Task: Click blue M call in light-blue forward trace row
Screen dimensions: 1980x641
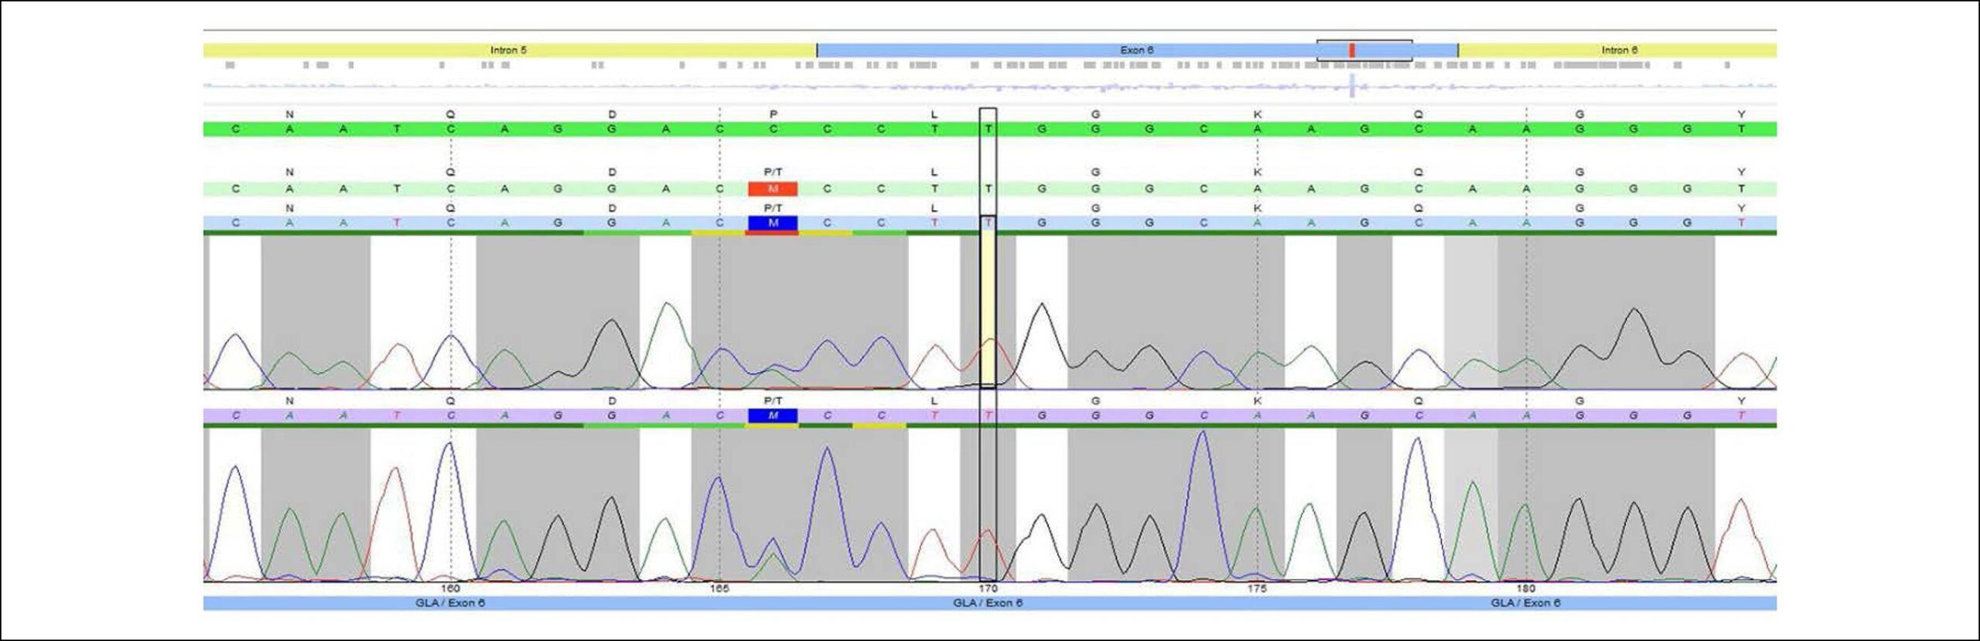Action: tap(773, 223)
